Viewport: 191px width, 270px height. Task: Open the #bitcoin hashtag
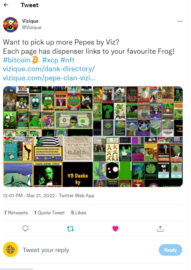click(x=17, y=60)
